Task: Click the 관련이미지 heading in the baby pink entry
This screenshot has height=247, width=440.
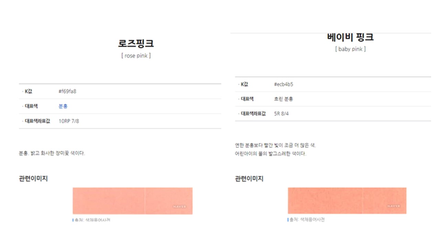Action: pos(249,179)
